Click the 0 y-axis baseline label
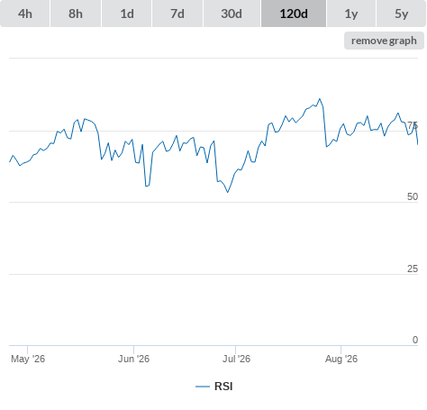This screenshot has height=410, width=427. [x=415, y=340]
